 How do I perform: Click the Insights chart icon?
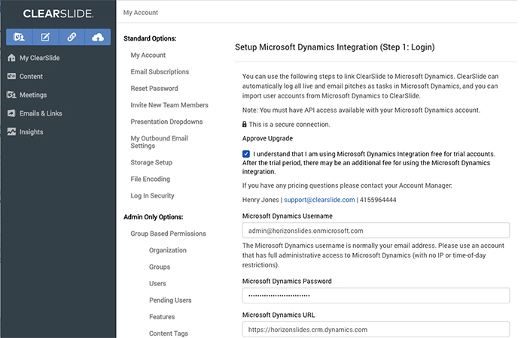[x=11, y=131]
